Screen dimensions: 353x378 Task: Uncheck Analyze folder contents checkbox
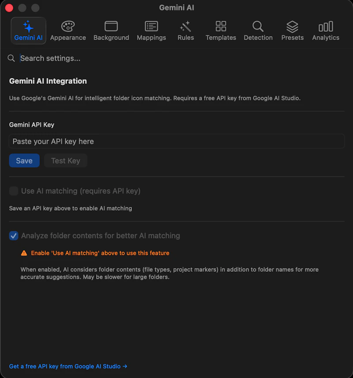(x=14, y=236)
